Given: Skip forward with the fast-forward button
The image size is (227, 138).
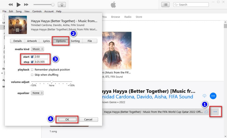Looking at the screenshot, I should click(x=26, y=5).
